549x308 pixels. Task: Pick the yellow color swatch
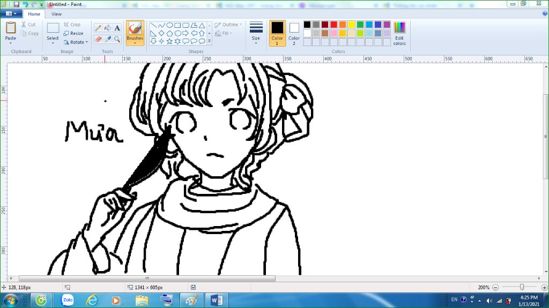click(352, 25)
